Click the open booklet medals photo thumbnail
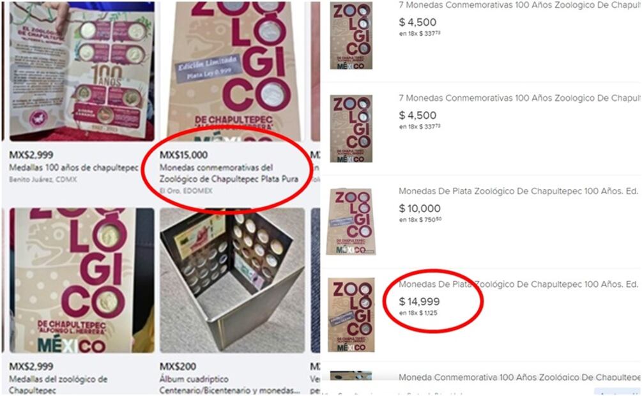The height and width of the screenshot is (396, 642). (82, 72)
